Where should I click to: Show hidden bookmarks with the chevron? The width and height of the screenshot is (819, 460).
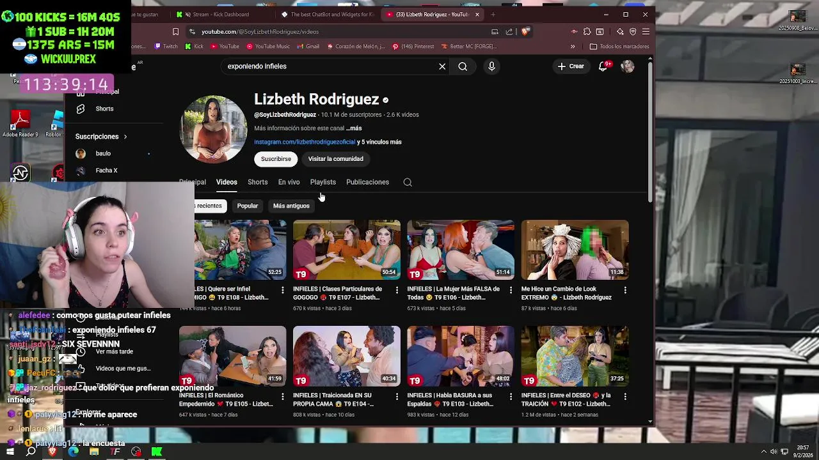(573, 47)
